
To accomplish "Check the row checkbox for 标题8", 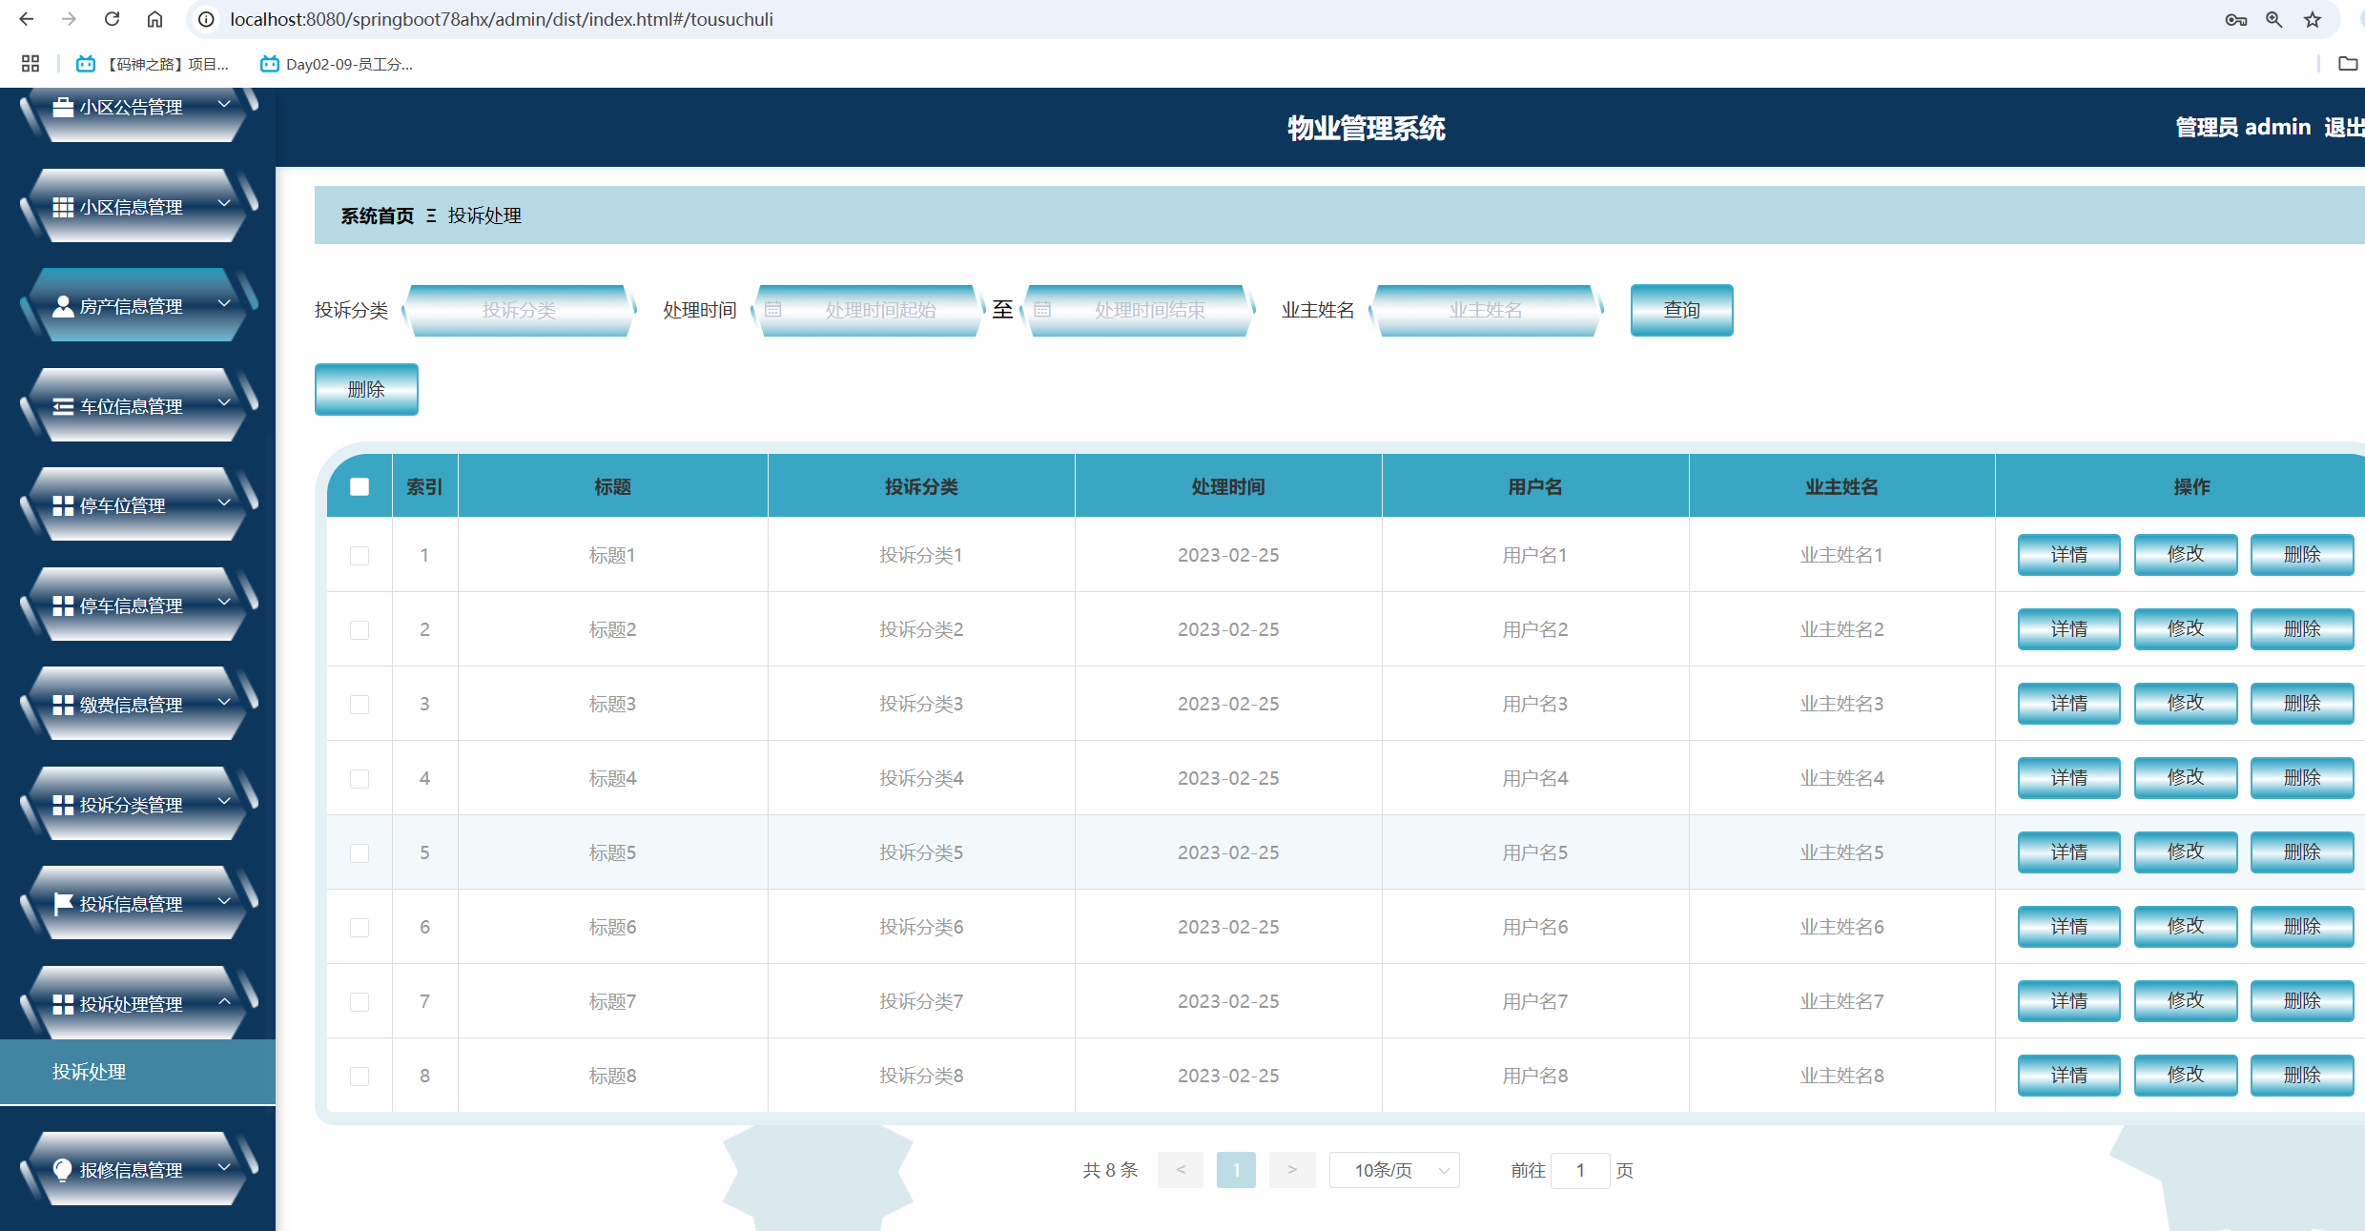I will click(360, 1077).
